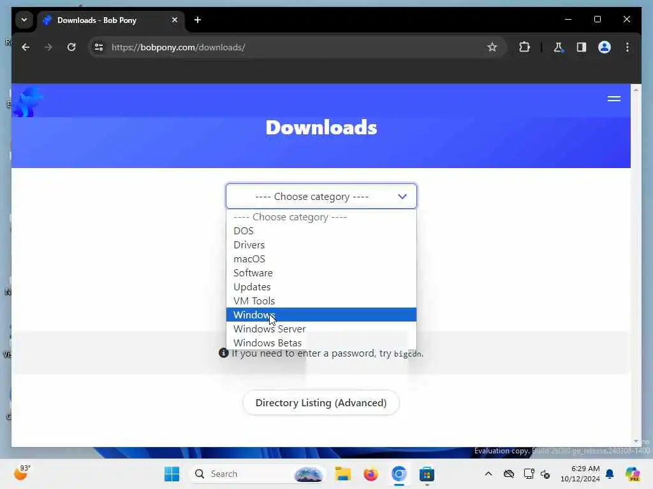The height and width of the screenshot is (489, 653).
Task: Click the Bob Pony site logo
Action: (27, 101)
